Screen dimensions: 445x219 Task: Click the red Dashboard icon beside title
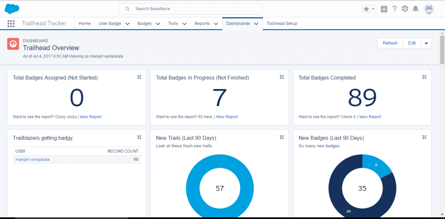[13, 44]
